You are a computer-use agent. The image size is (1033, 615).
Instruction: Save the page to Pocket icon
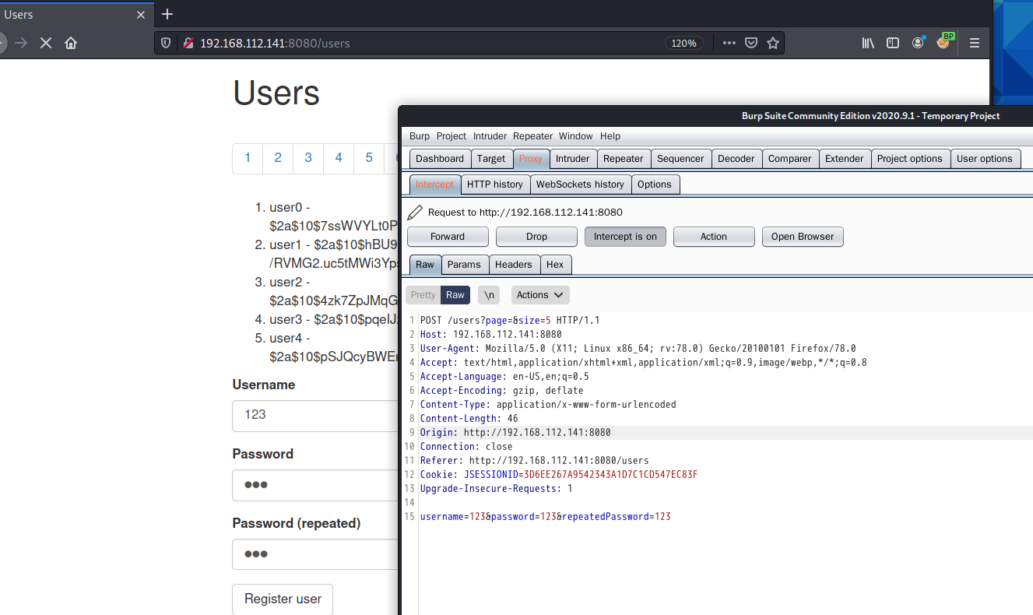coord(751,43)
